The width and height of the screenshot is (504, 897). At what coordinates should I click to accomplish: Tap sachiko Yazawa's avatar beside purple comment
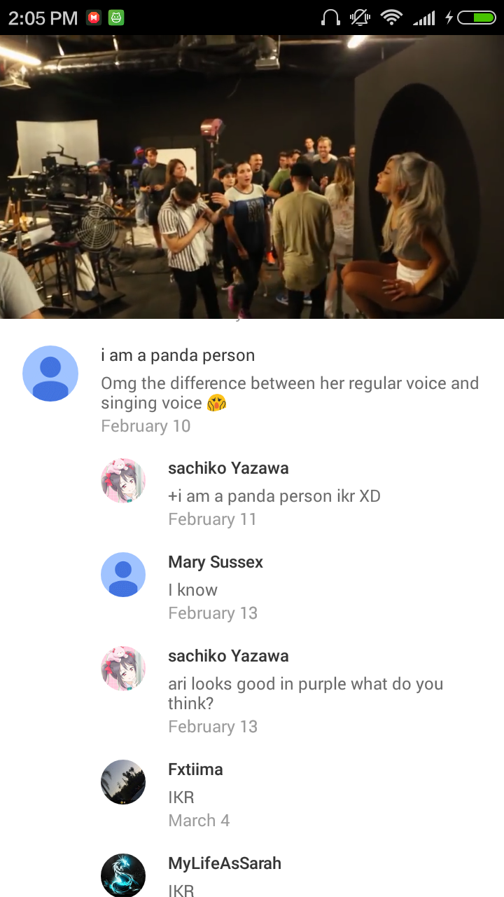pyautogui.click(x=123, y=669)
